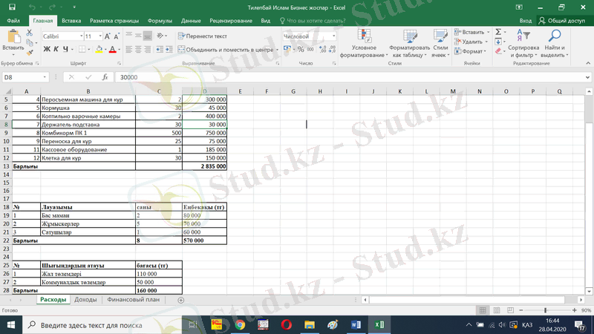594x334 pixels.
Task: Apply the cell borders icon
Action: [82, 49]
